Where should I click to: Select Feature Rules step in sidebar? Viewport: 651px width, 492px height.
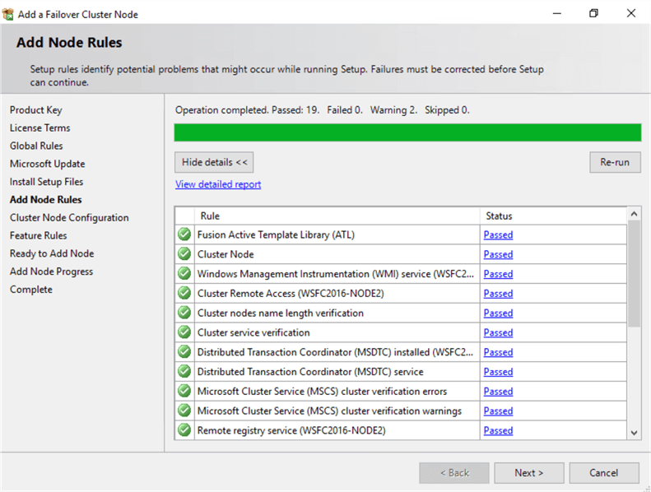[x=38, y=235]
